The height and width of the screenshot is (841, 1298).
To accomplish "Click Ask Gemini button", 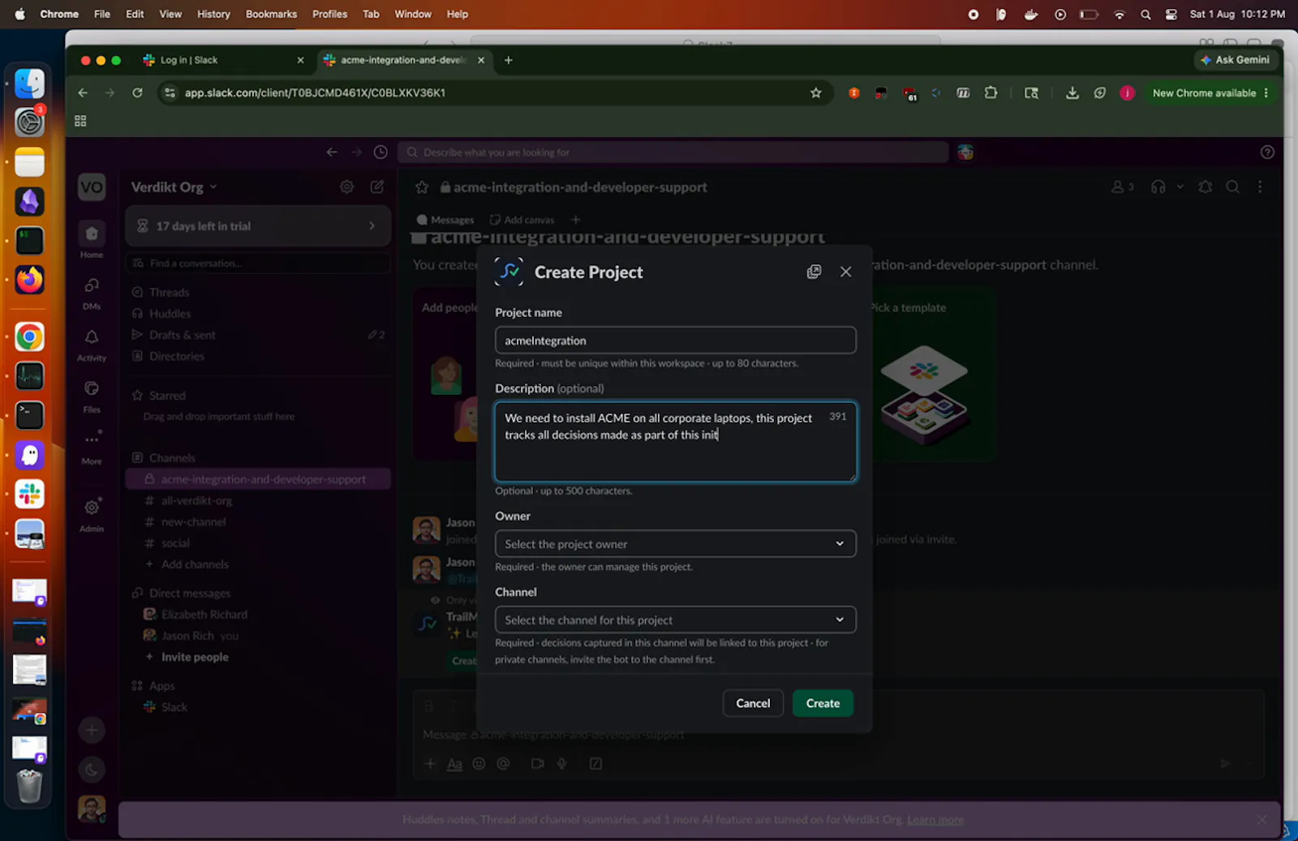I will [x=1235, y=60].
